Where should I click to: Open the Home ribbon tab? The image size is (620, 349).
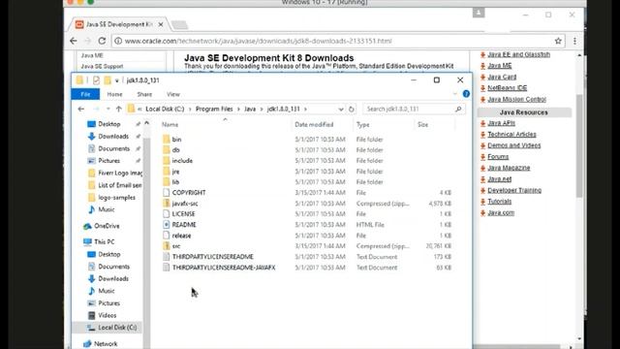[x=114, y=94]
